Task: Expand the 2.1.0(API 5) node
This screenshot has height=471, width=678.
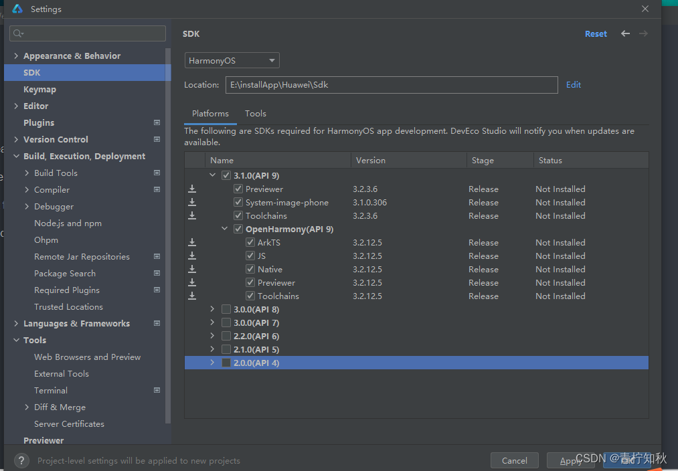Action: coord(212,349)
